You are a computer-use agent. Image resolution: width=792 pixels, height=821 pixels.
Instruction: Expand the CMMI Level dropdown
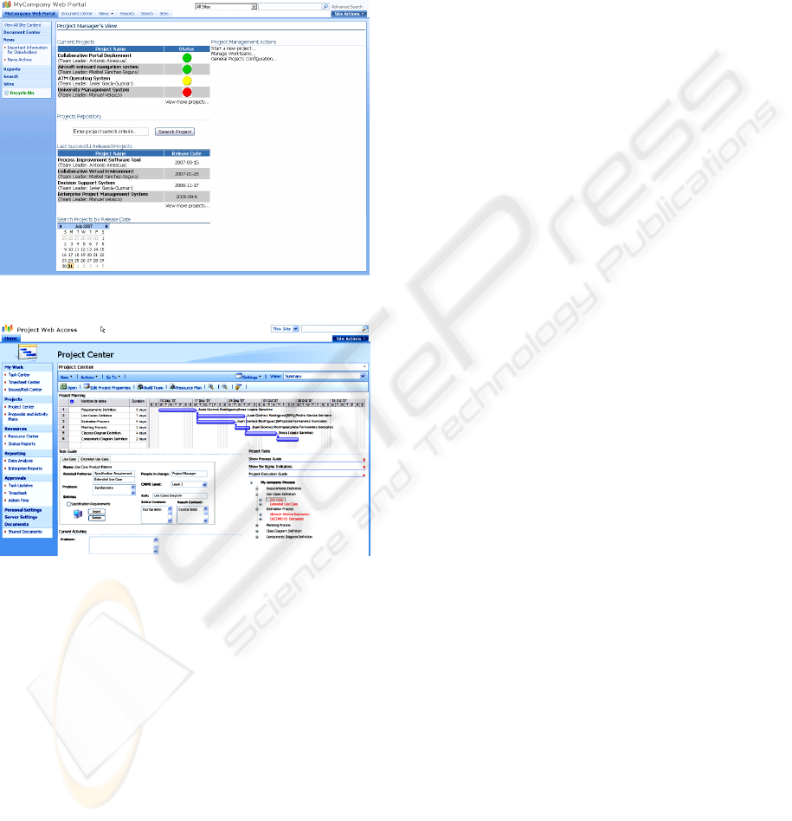pos(203,485)
